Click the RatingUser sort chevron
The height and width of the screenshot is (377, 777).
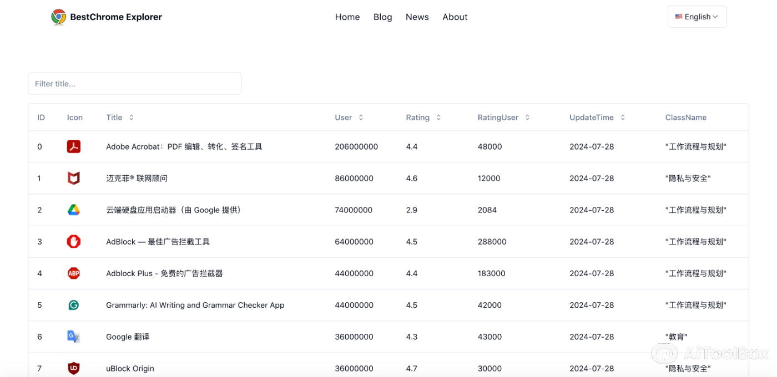pyautogui.click(x=527, y=117)
